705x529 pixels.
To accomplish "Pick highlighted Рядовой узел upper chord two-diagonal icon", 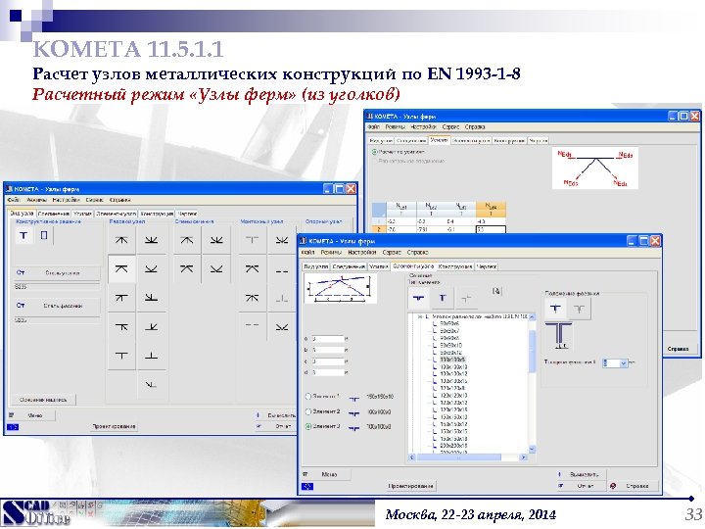I will point(121,268).
